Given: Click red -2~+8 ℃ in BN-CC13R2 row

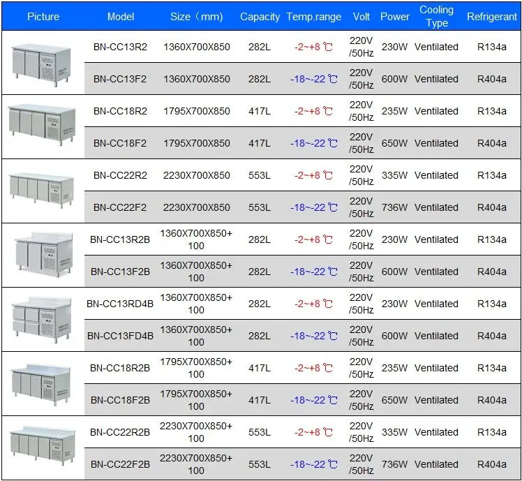Looking at the screenshot, I should point(313,47).
